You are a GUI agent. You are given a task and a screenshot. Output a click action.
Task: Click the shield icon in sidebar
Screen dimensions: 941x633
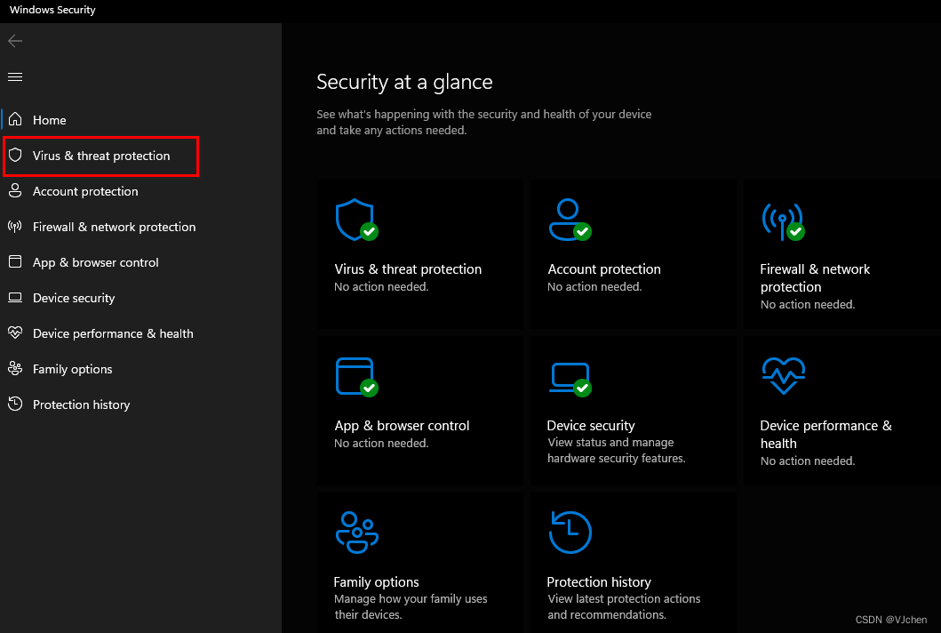[x=15, y=155]
